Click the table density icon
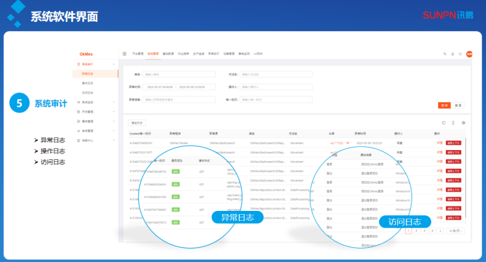Image resolution: width=486 pixels, height=262 pixels. coord(453,122)
